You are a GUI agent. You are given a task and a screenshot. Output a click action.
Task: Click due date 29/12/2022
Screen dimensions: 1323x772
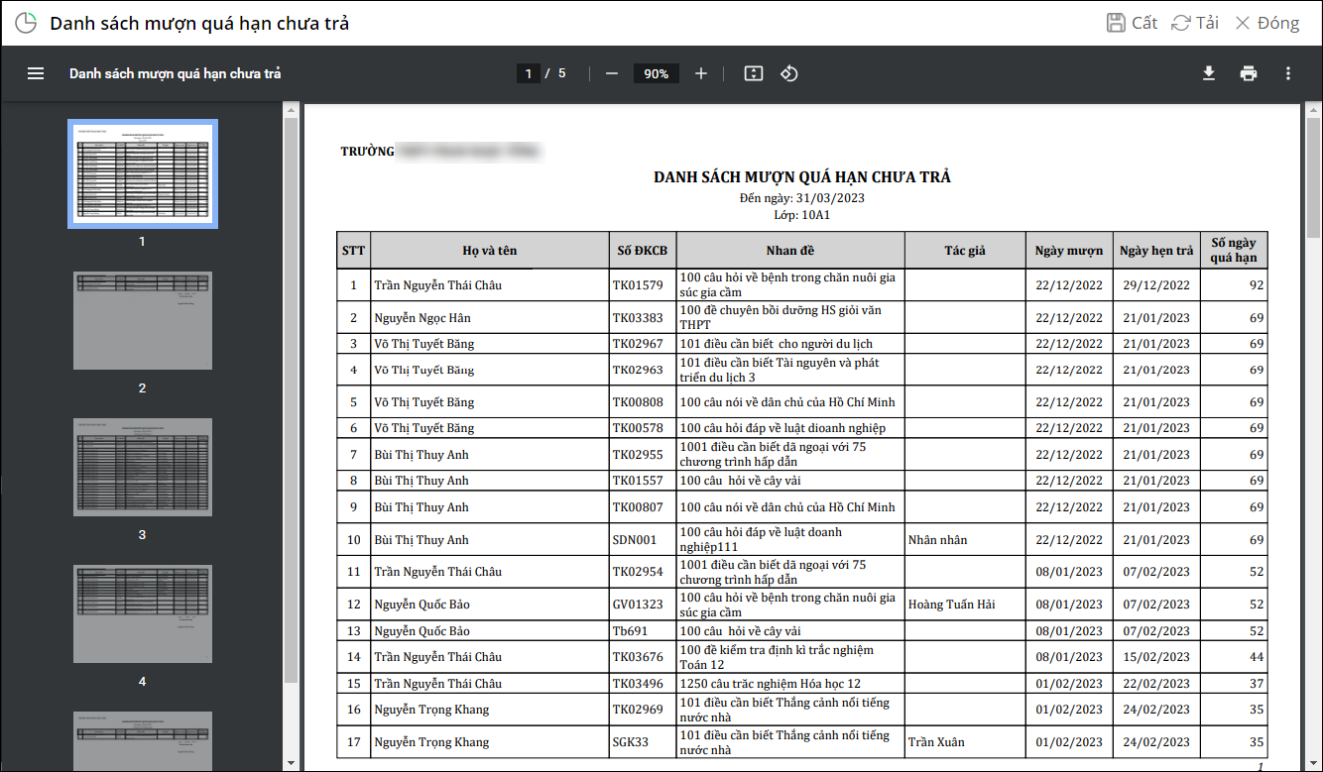(1155, 285)
